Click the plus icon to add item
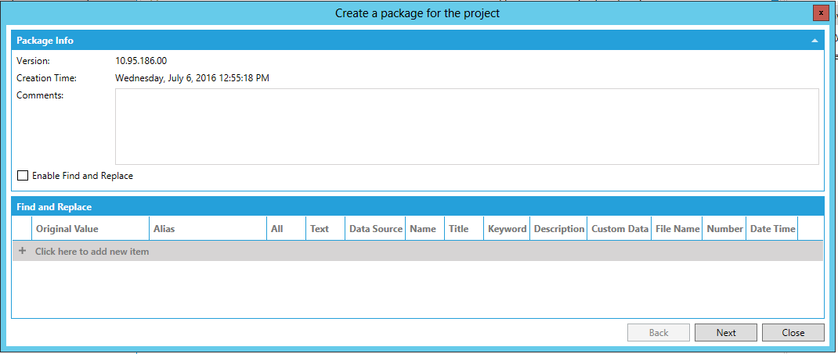 22,252
